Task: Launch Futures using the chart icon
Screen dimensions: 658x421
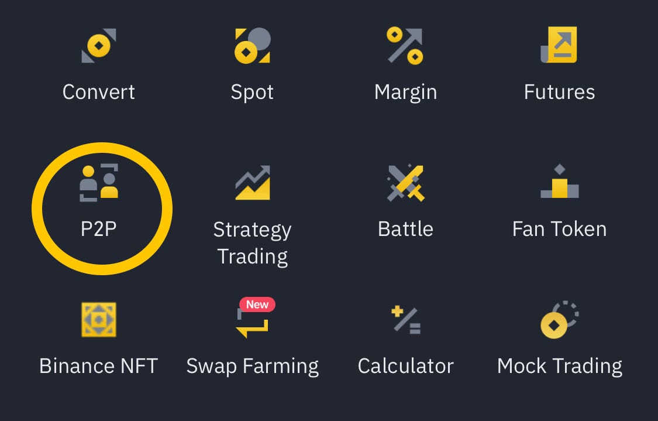Action: pyautogui.click(x=559, y=45)
